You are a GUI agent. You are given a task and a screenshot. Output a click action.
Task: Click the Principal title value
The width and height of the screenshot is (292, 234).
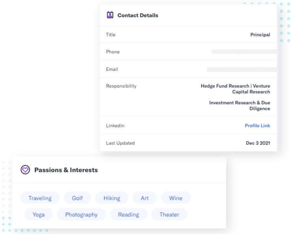(x=260, y=35)
